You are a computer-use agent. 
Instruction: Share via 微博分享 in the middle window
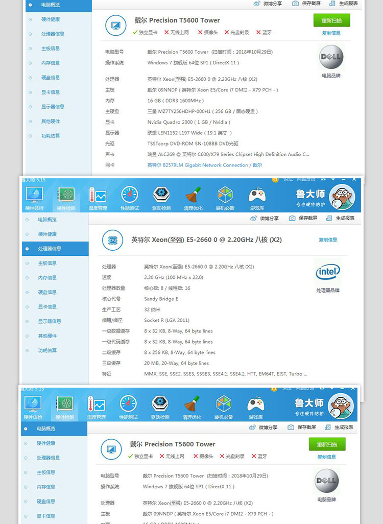tap(265, 218)
